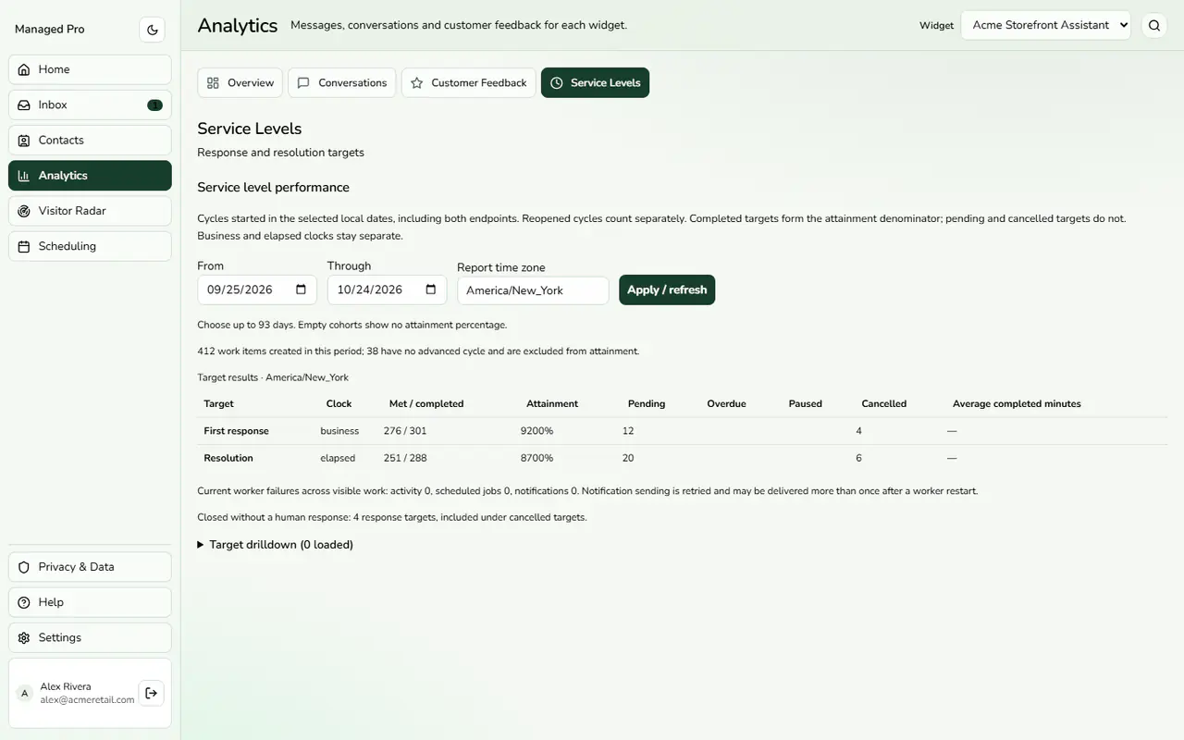The image size is (1184, 740).
Task: Open the Customer Feedback tab
Action: pos(468,82)
